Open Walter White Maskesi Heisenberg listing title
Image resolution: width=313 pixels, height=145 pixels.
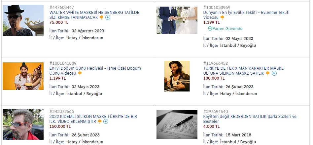94,15
